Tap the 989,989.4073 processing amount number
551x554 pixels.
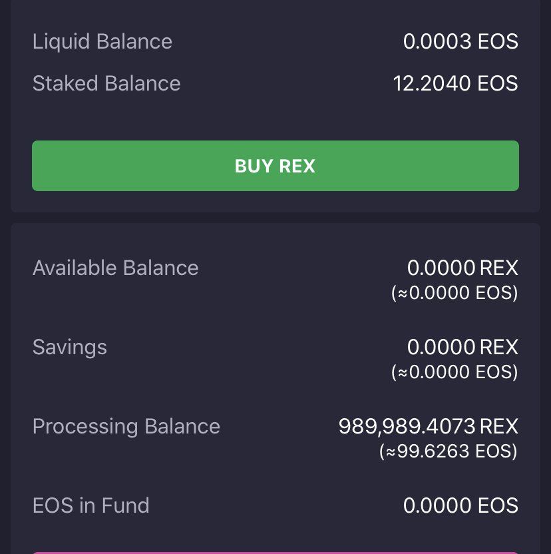[x=407, y=426]
